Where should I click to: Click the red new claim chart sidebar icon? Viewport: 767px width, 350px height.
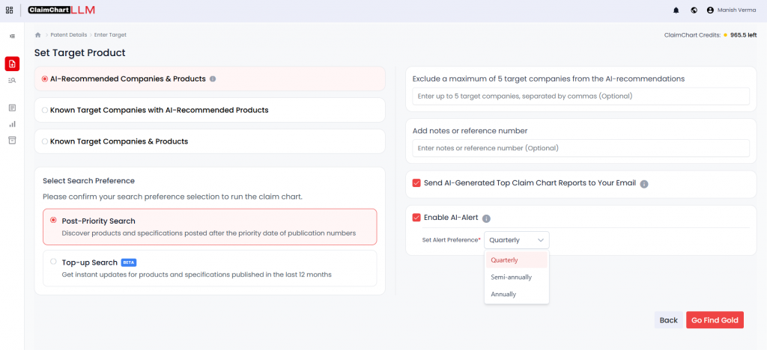(x=12, y=64)
